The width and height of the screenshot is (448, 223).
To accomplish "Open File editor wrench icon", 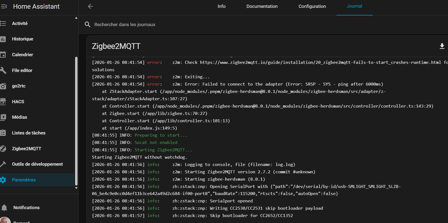I will click(x=3, y=70).
